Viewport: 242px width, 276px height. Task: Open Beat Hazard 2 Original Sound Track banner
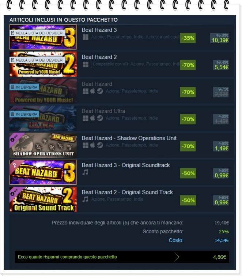coord(43,199)
